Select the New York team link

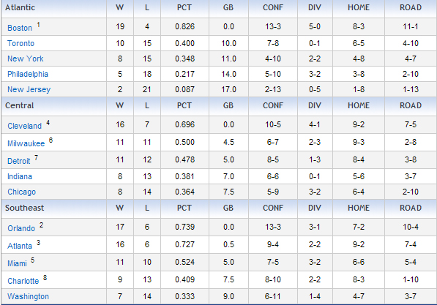[x=26, y=59]
